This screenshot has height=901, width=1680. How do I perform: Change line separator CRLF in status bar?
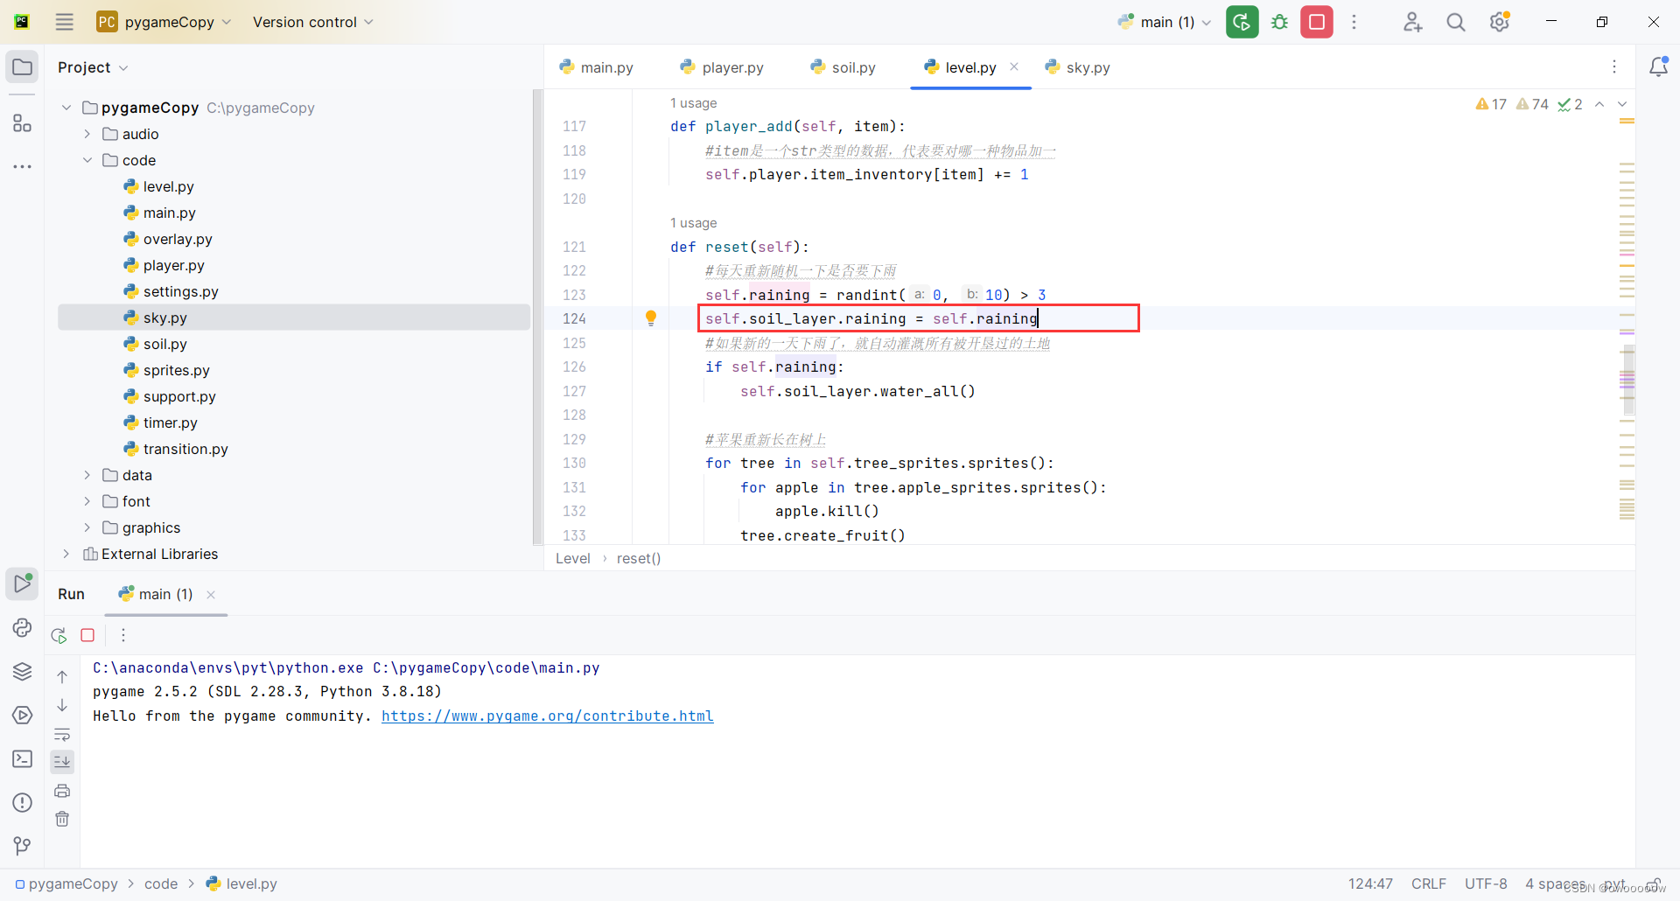1428,884
